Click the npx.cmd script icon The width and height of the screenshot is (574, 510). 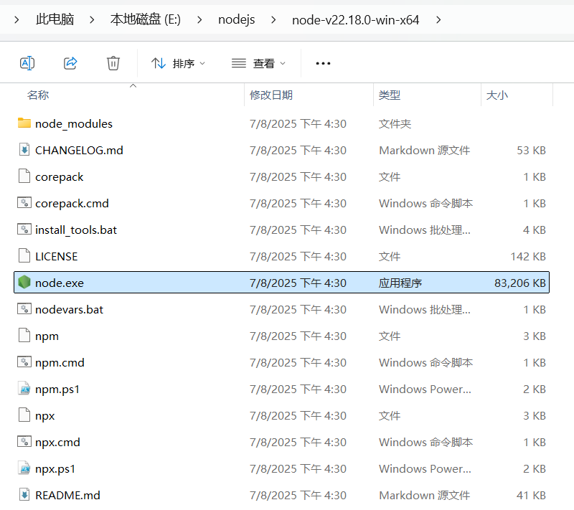tap(24, 442)
